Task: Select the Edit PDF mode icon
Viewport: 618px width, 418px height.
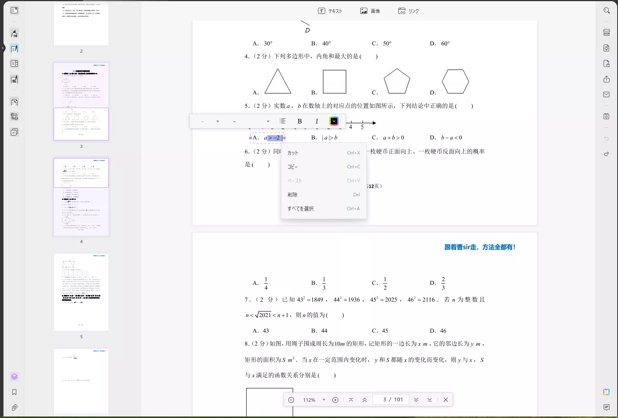Action: (14, 49)
